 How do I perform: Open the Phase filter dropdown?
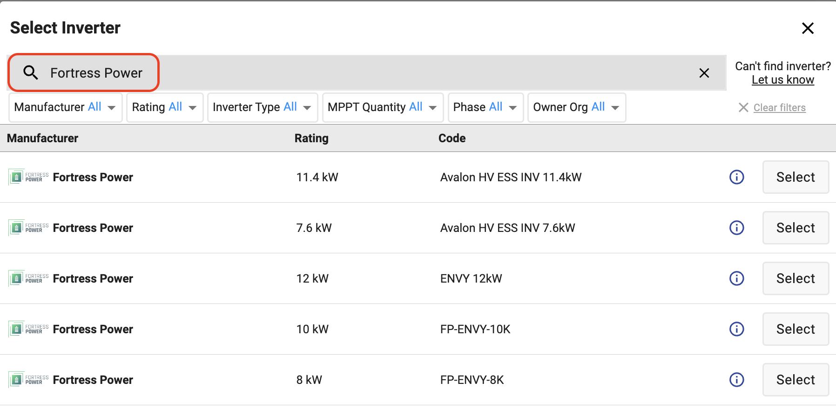click(486, 107)
